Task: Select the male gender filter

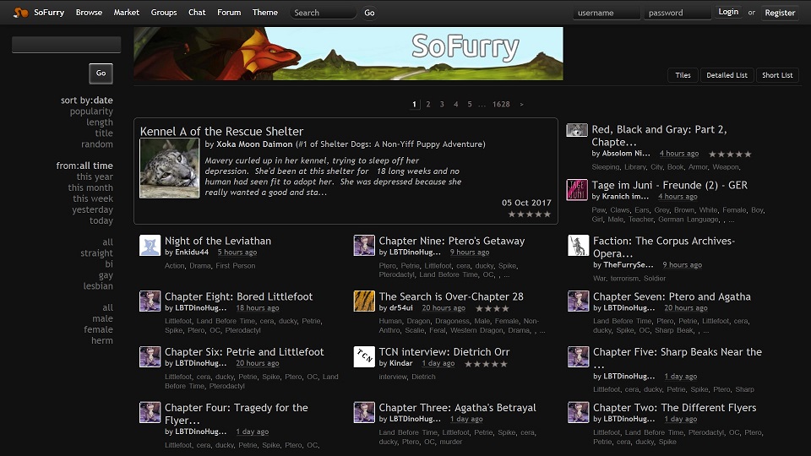Action: (x=102, y=318)
